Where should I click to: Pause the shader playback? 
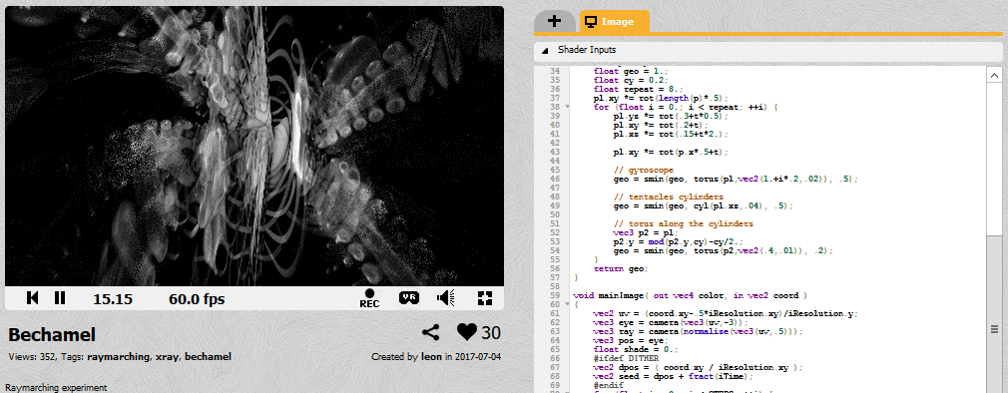[x=60, y=298]
